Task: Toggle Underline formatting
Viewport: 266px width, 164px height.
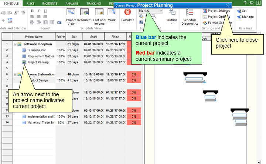Action: click(x=45, y=11)
